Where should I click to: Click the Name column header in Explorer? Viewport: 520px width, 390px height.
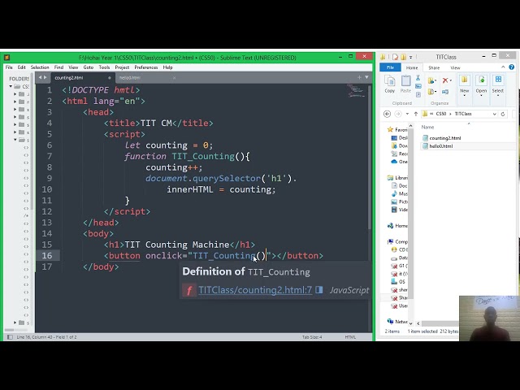[x=427, y=127]
